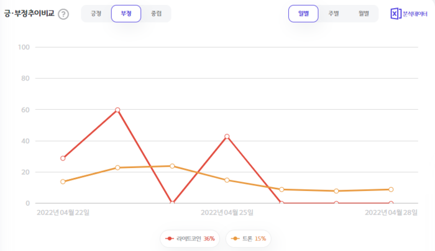Screen dimensions: 435x251
Task: Toggle the 트론 legend series
Action: [x=249, y=239]
